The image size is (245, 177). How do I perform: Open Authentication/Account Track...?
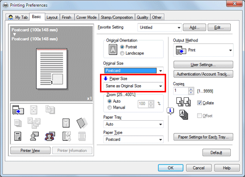point(203,74)
